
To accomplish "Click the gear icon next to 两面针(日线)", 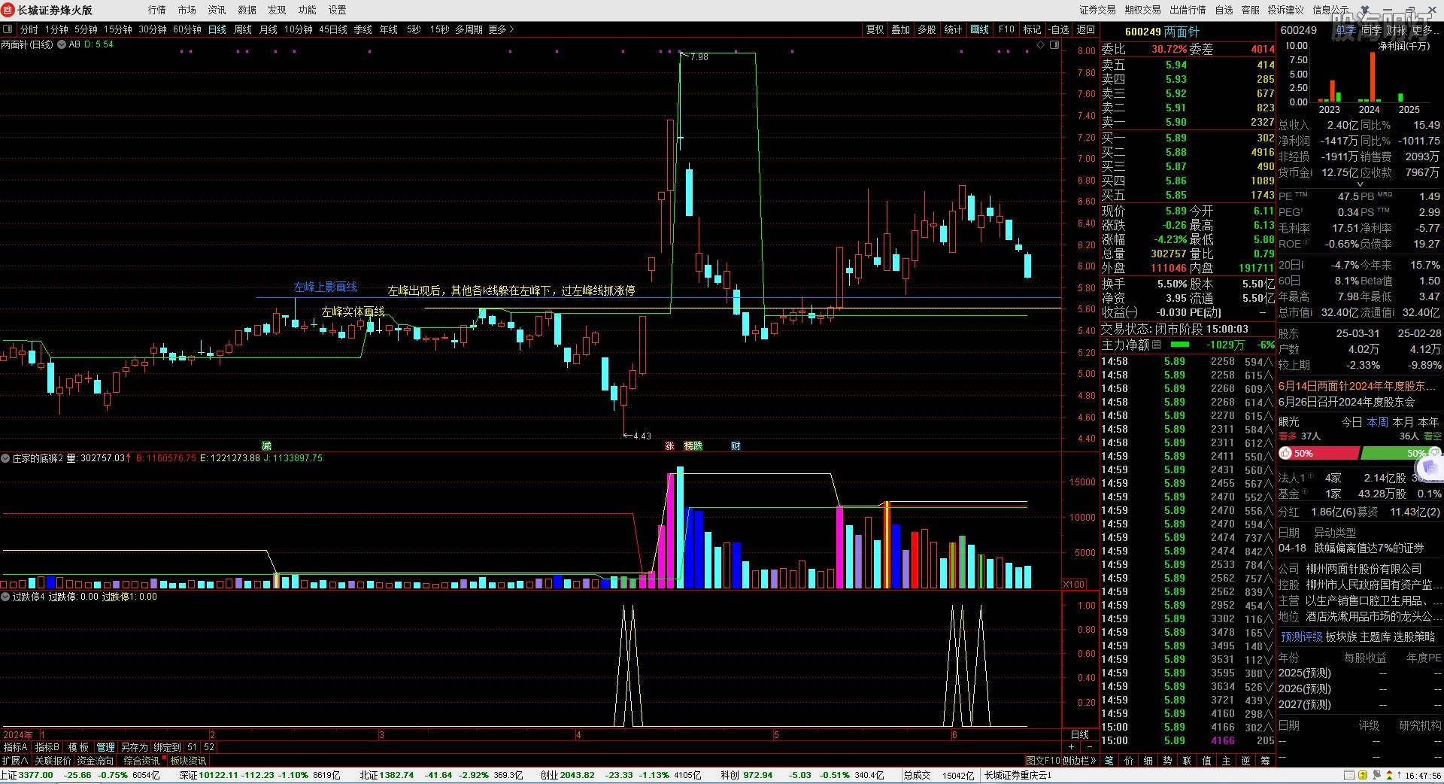I will (62, 44).
